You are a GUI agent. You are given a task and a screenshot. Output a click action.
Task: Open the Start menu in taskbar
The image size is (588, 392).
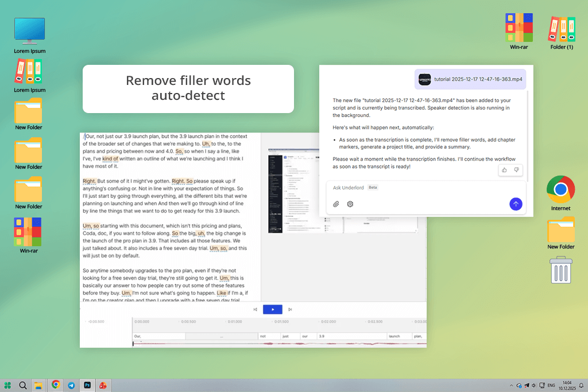coord(7,385)
